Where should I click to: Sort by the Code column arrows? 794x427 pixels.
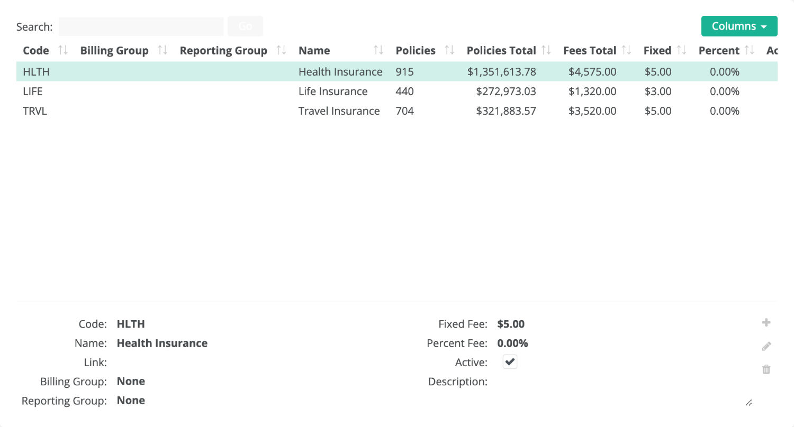click(63, 50)
